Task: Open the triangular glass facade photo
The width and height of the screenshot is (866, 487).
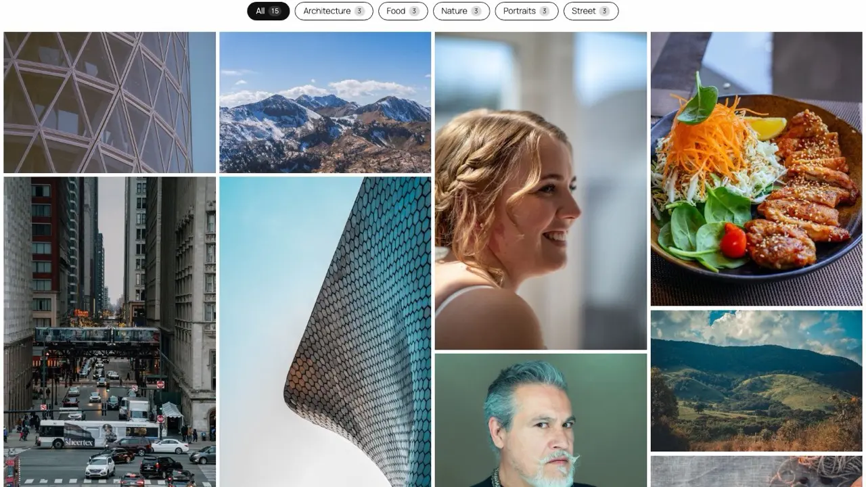Action: [110, 103]
